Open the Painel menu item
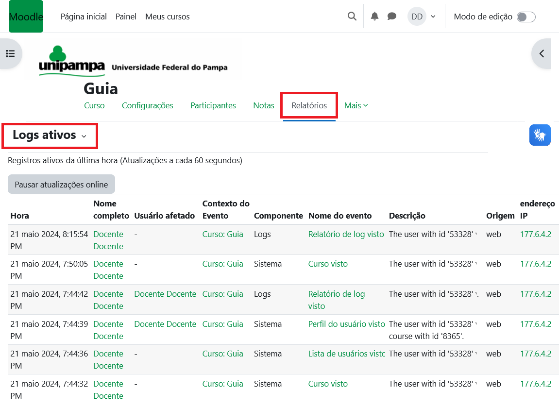The width and height of the screenshot is (559, 407). tap(126, 17)
